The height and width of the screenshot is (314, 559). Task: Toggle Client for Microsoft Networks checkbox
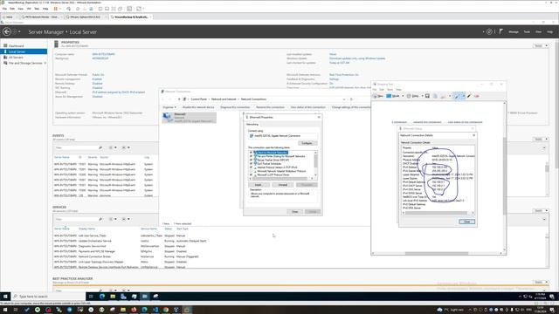pos(251,153)
